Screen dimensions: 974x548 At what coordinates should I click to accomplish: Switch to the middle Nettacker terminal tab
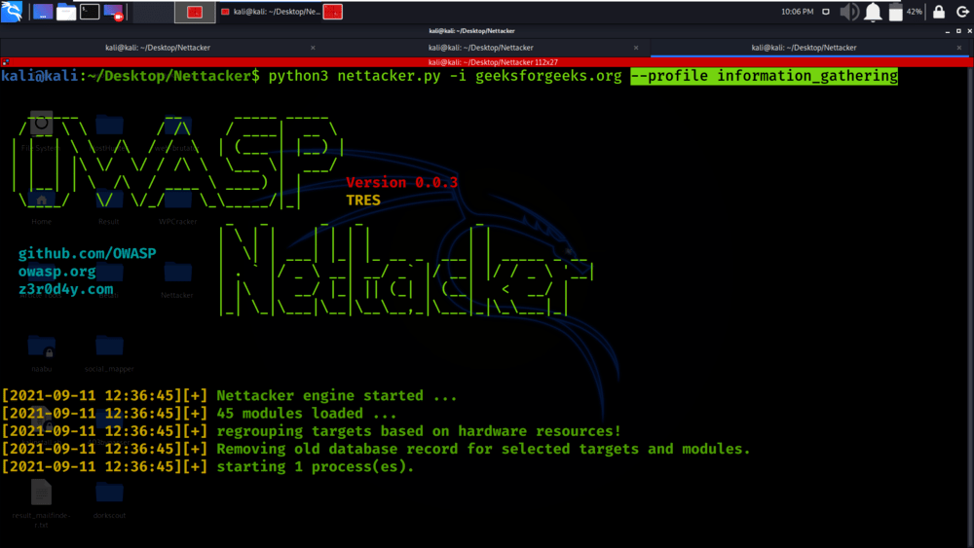click(x=481, y=48)
